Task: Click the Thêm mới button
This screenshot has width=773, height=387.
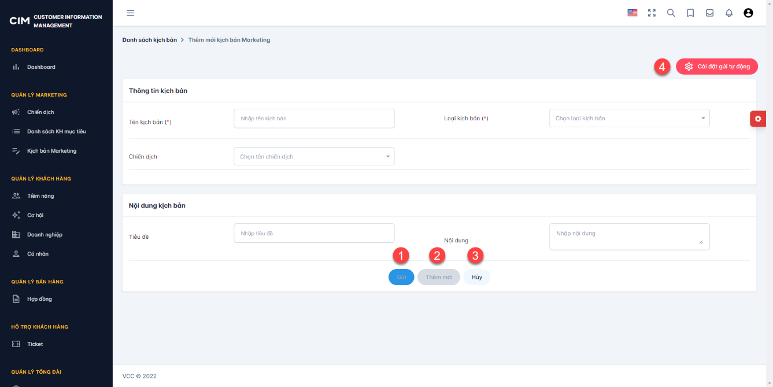Action: click(x=439, y=277)
